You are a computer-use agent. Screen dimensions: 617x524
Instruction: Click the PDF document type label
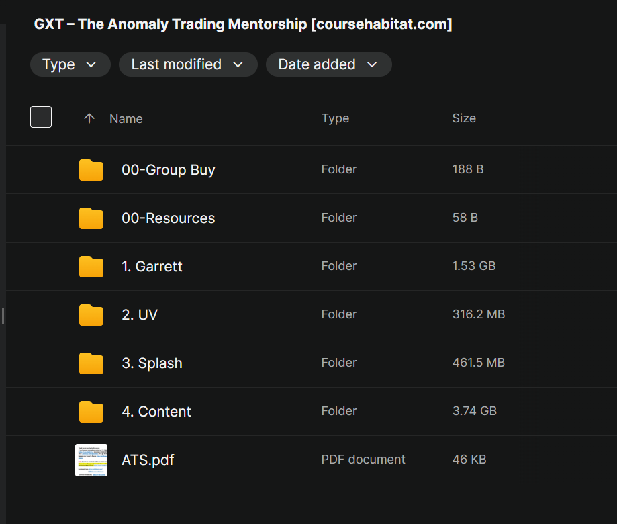(x=363, y=460)
